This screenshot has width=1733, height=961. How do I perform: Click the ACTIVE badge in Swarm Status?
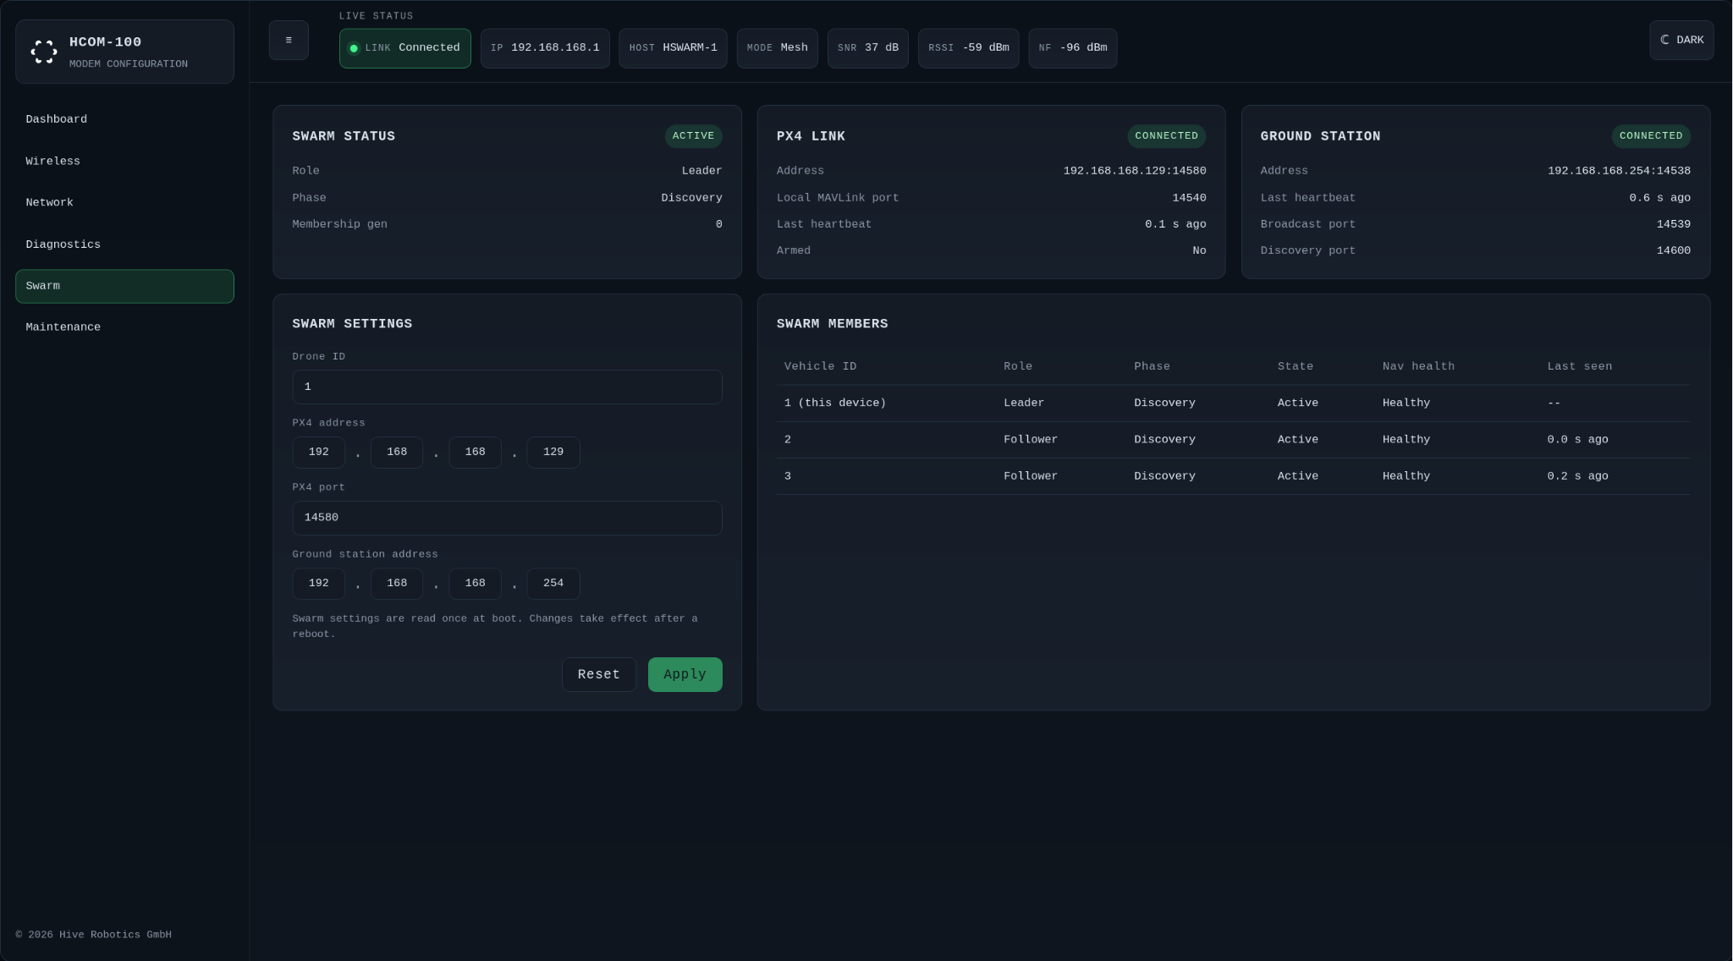pos(693,136)
